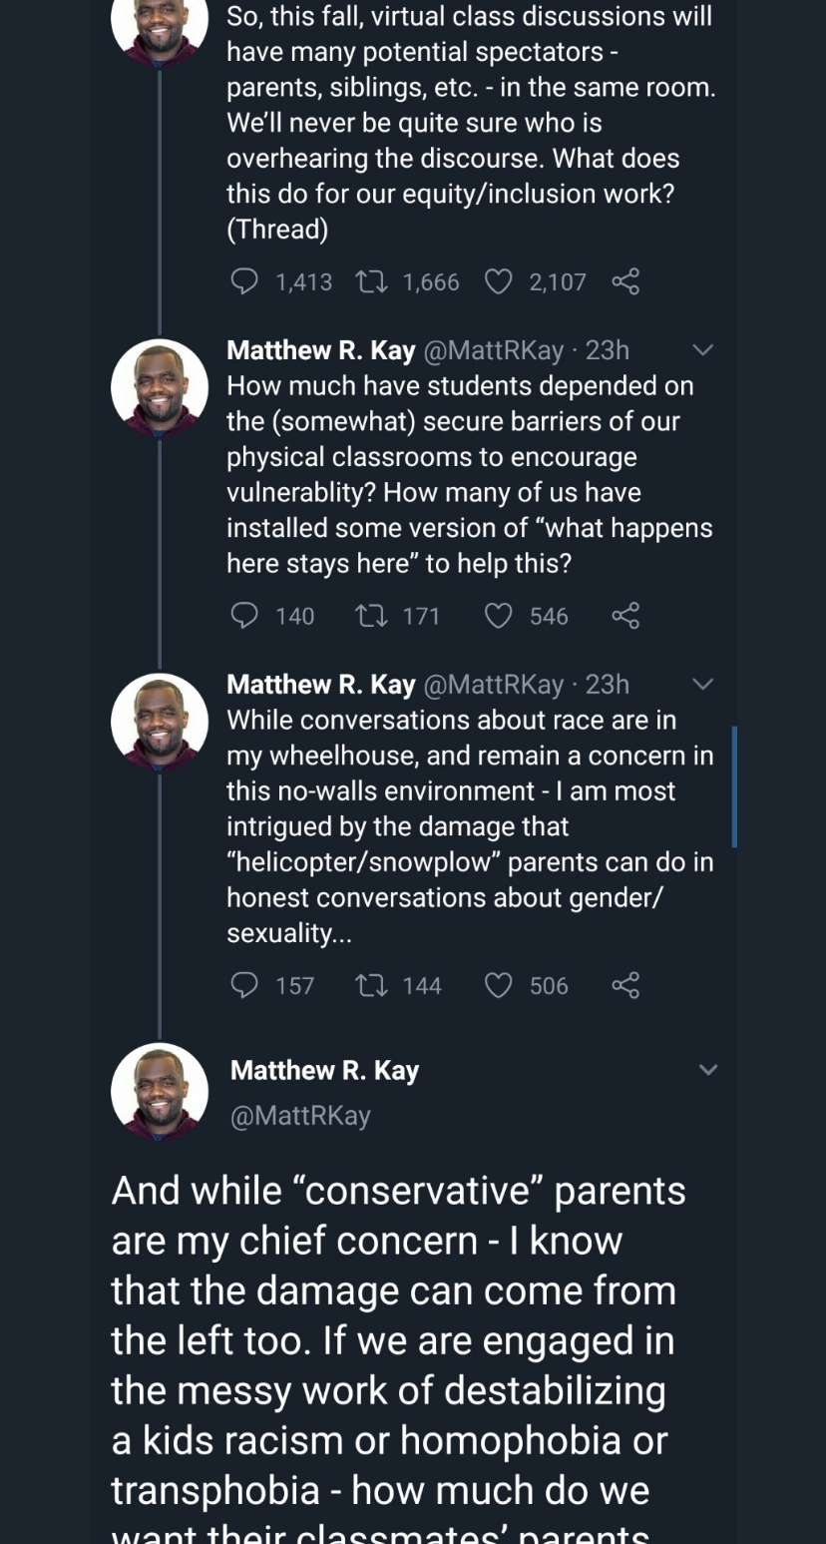Expand the main tweet's options chevron
Viewport: 826px width, 1544px height.
tap(707, 1070)
